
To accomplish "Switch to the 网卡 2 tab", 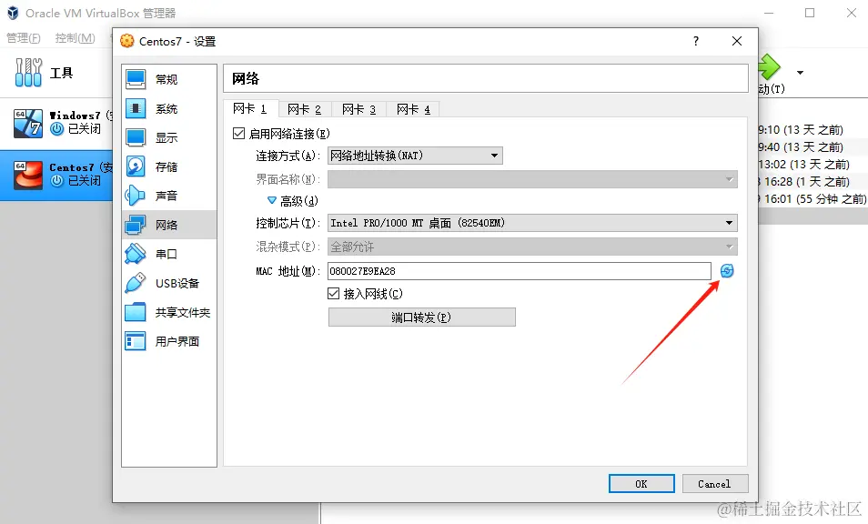I will [305, 109].
